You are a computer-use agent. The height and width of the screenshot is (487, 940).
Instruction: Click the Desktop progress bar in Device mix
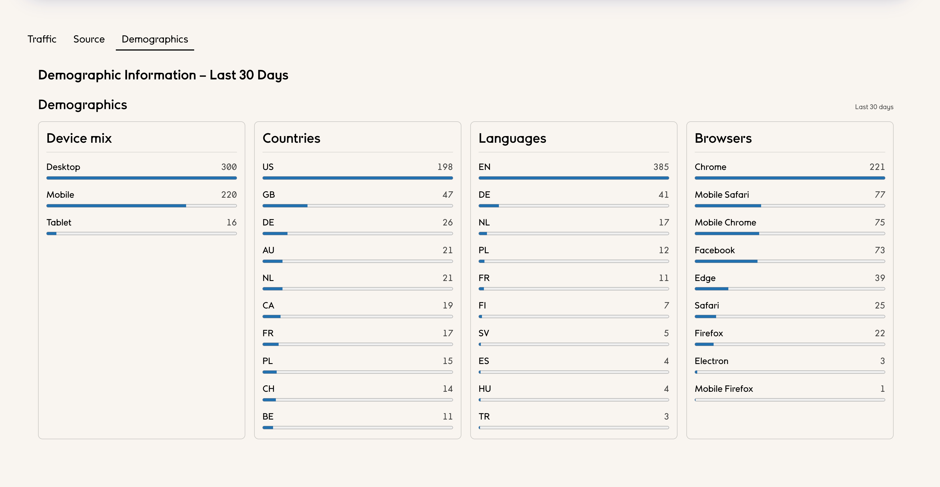click(x=142, y=178)
